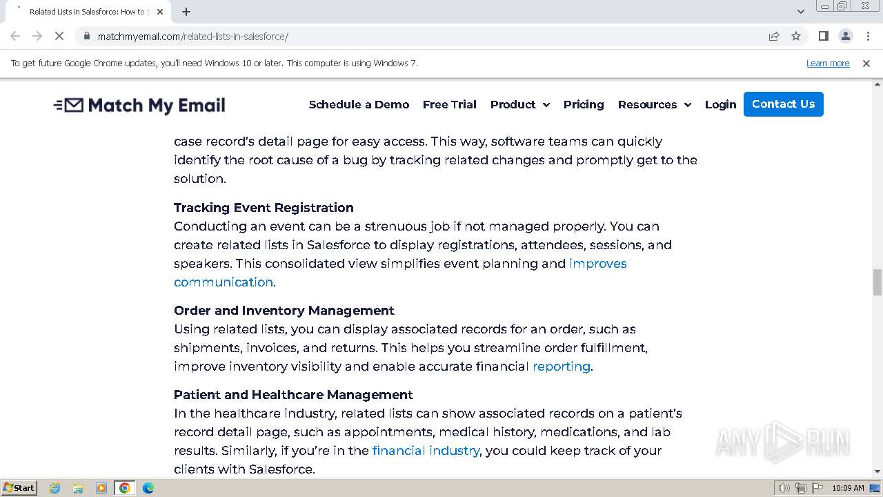Click the volume icon in system tray
This screenshot has width=883, height=497.
click(784, 488)
